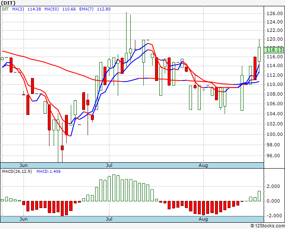Click the 98.00 price axis label

point(273,145)
